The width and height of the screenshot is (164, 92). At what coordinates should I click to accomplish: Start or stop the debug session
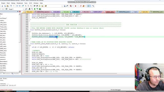pos(71,6)
